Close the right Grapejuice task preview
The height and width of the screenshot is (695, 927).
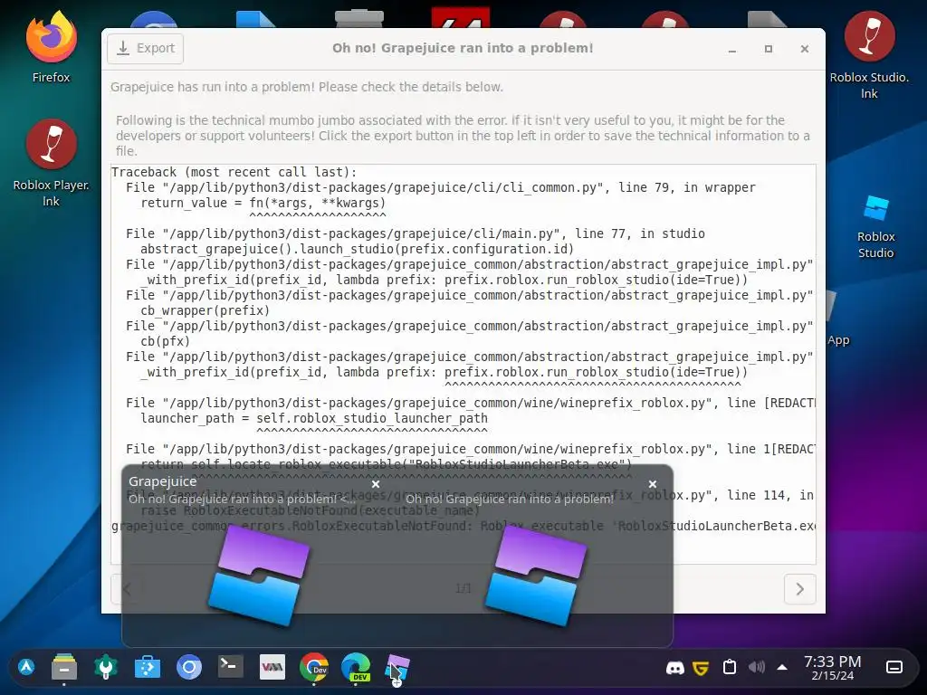tap(652, 484)
